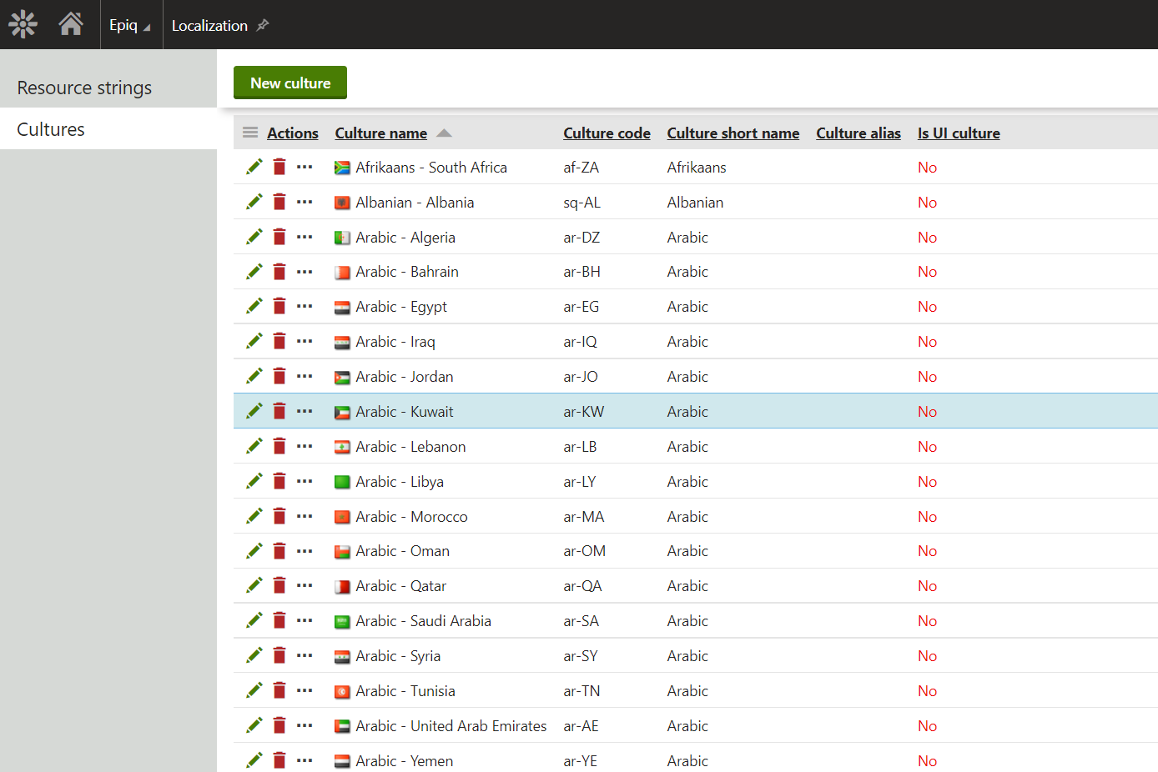The width and height of the screenshot is (1158, 772).
Task: Click edit pencil for Arabic - Kuwait
Action: point(254,411)
